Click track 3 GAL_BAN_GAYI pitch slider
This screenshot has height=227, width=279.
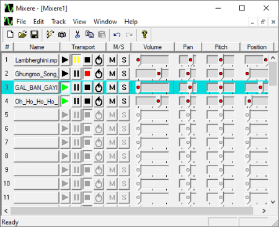tap(221, 87)
